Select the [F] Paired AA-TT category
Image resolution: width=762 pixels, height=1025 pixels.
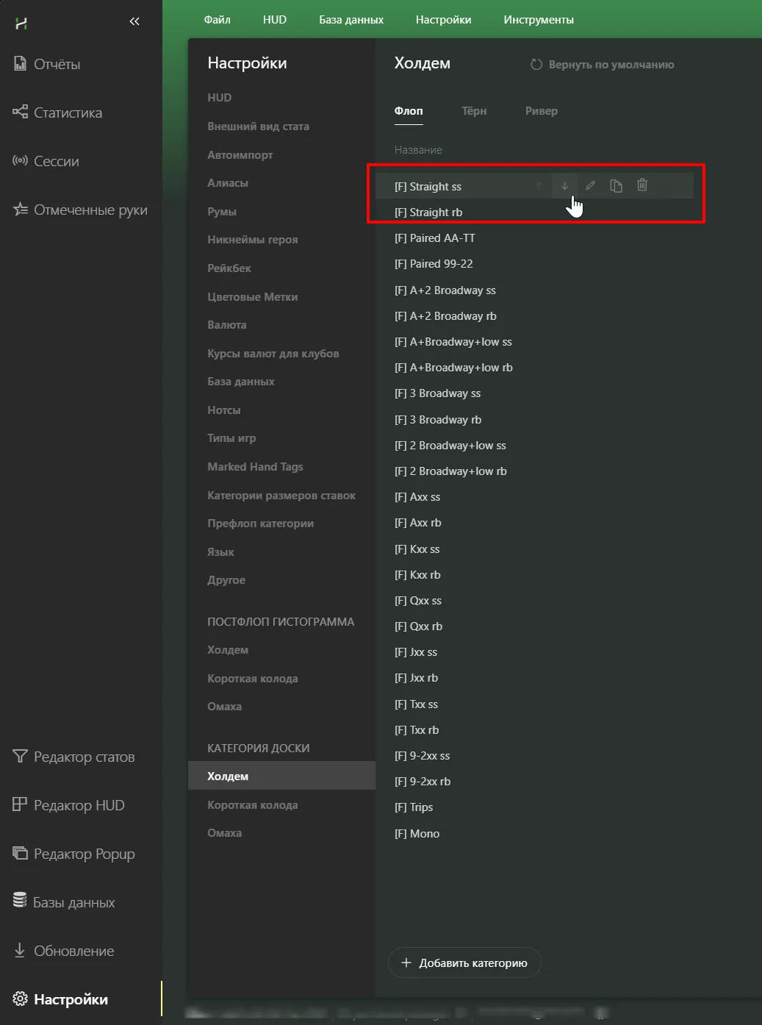click(435, 238)
